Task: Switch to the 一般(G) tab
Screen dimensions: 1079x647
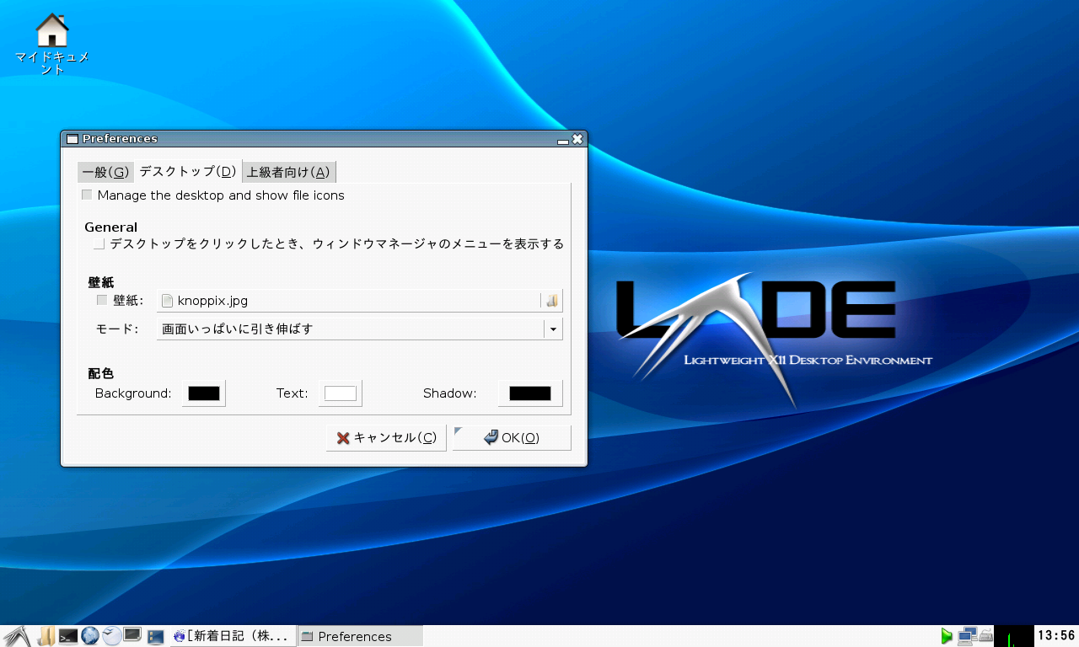Action: 105,173
